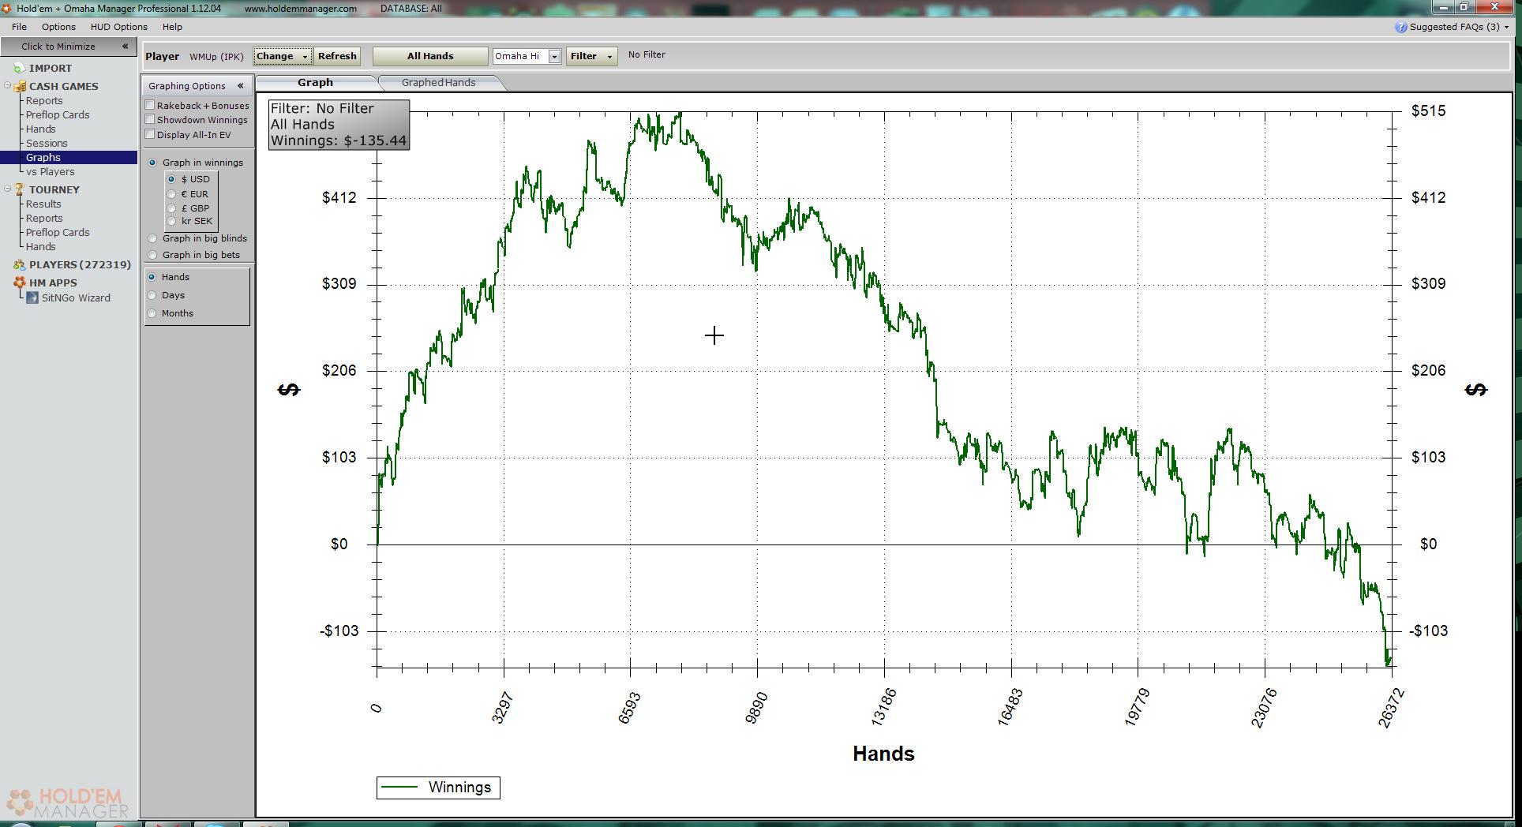Click the "Hands" x-axis title
The image size is (1522, 827).
pyautogui.click(x=883, y=754)
